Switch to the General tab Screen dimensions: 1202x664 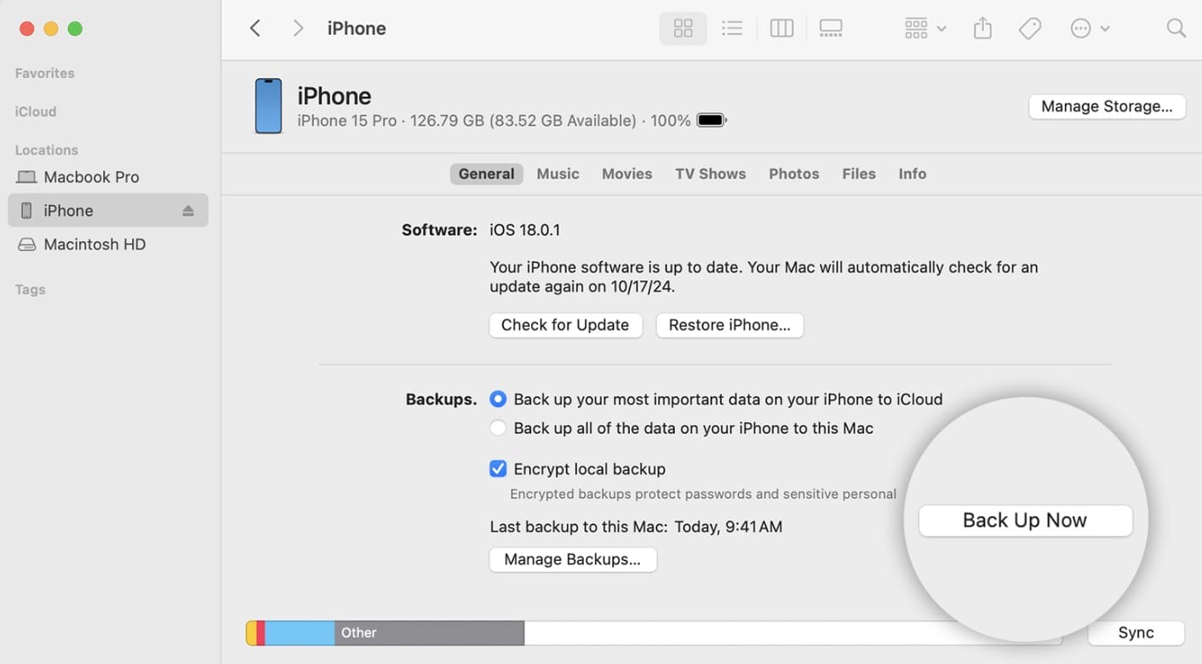pos(486,174)
